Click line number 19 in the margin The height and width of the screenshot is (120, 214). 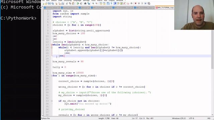(x=47, y=61)
